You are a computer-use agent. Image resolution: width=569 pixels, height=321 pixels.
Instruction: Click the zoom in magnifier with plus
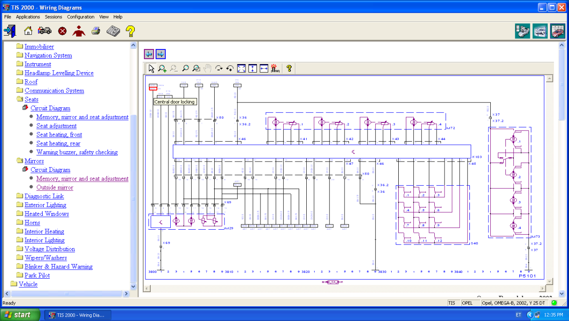tap(162, 69)
